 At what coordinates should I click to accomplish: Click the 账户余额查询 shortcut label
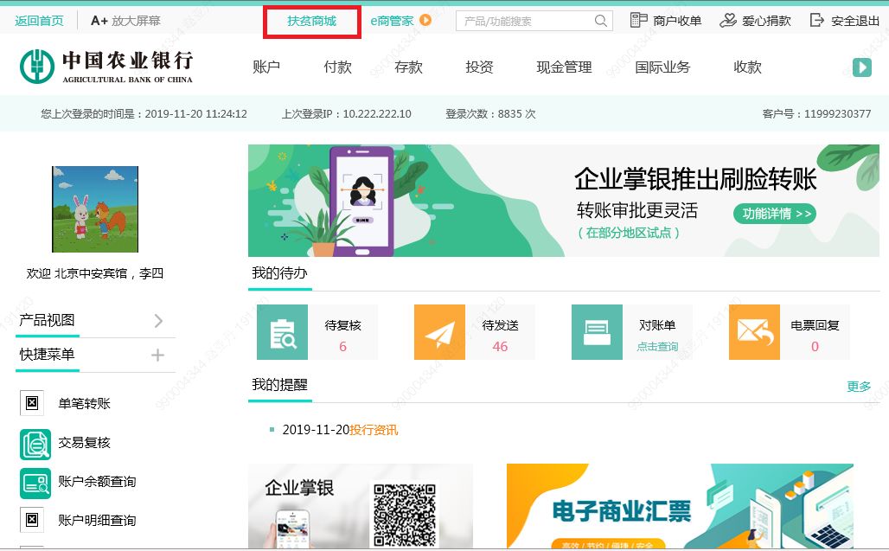click(97, 482)
